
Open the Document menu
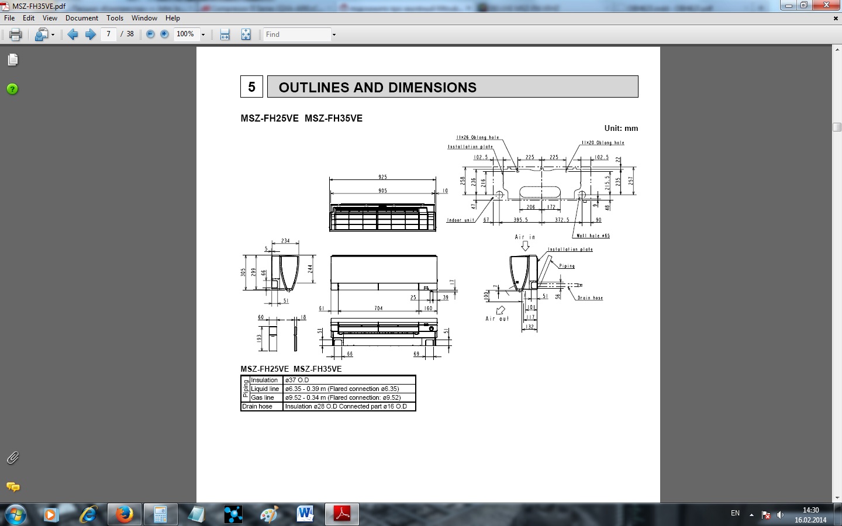[82, 18]
